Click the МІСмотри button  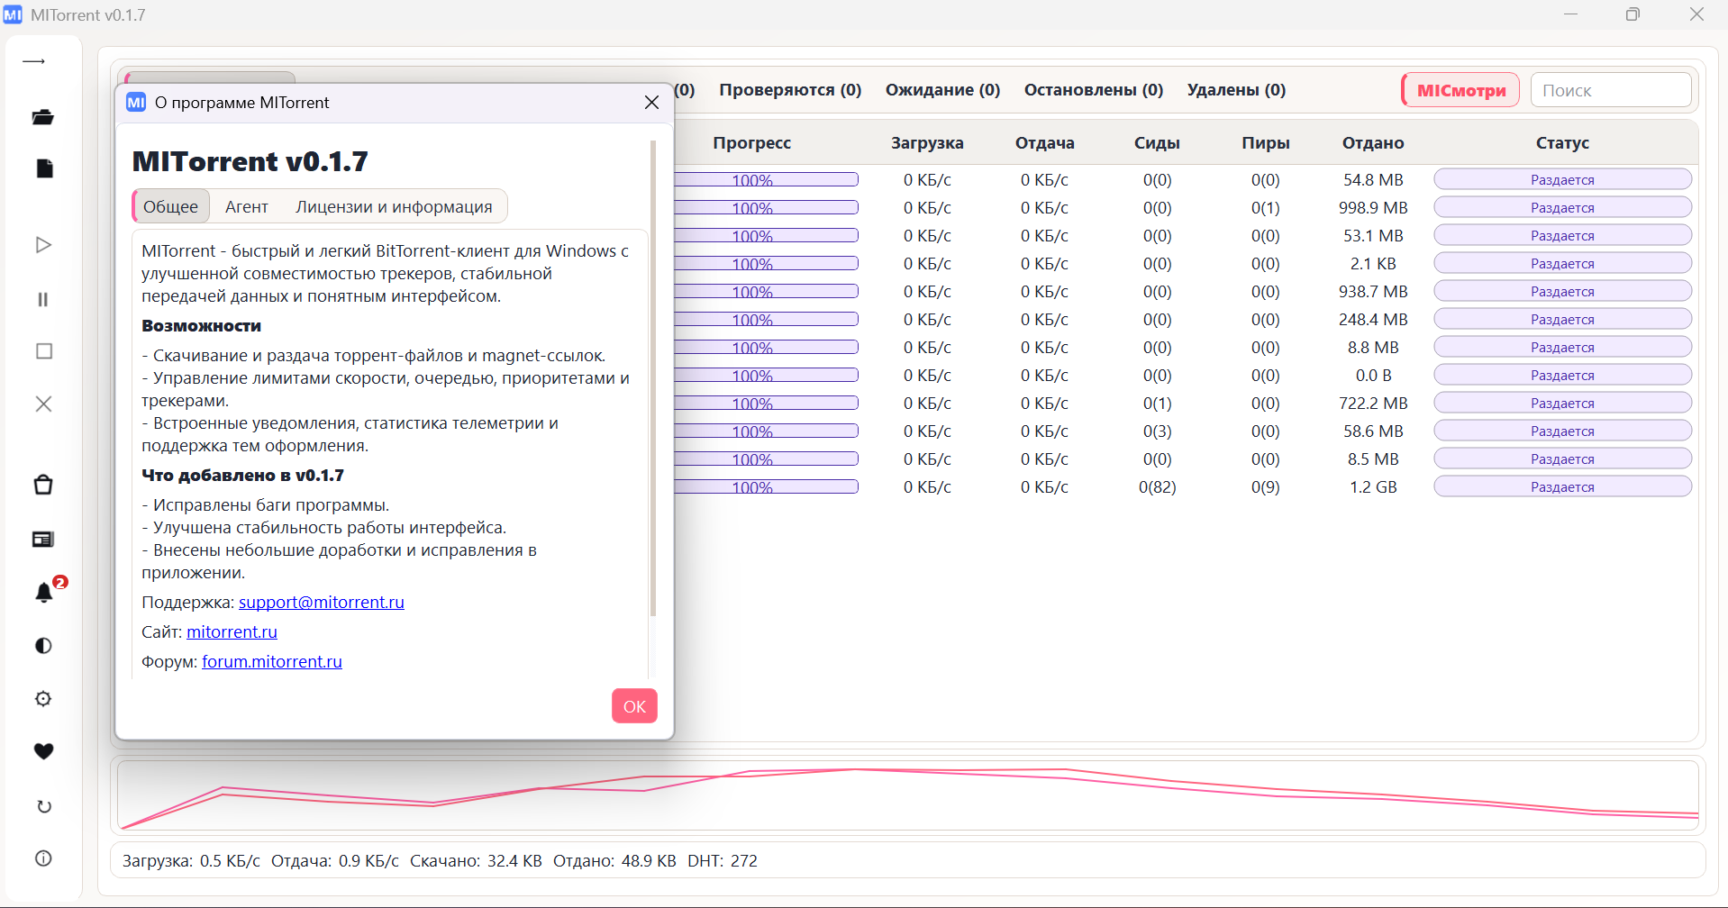click(1460, 90)
